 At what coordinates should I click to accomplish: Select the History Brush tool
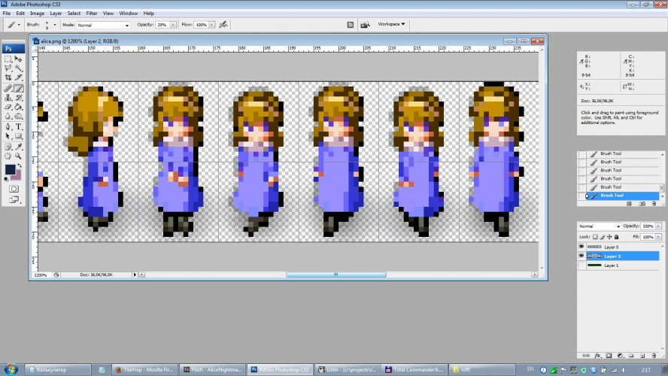(18, 98)
